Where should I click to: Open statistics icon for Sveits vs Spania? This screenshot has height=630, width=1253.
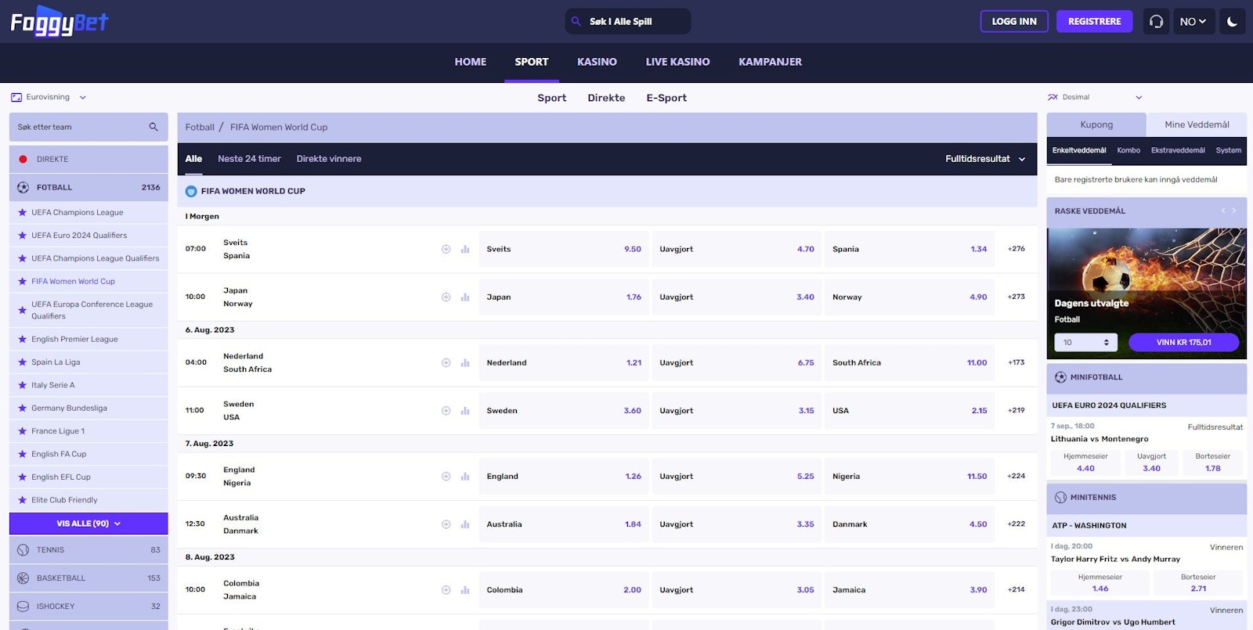tap(465, 249)
